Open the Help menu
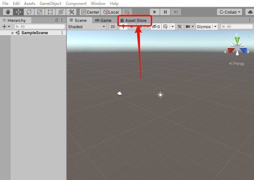This screenshot has width=254, height=180. 114,3
